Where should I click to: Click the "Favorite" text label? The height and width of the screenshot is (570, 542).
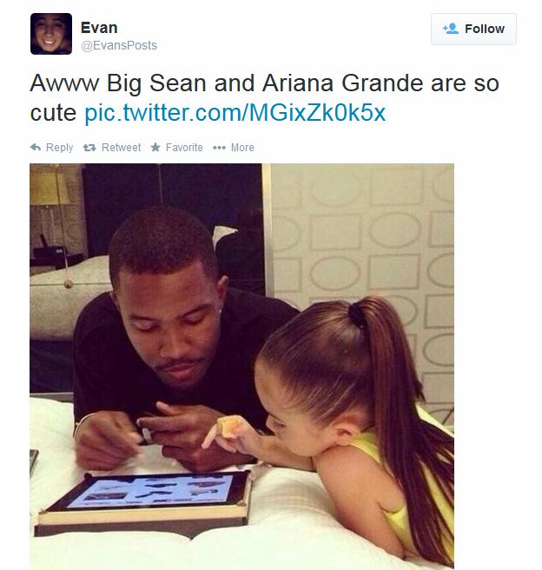pos(184,148)
